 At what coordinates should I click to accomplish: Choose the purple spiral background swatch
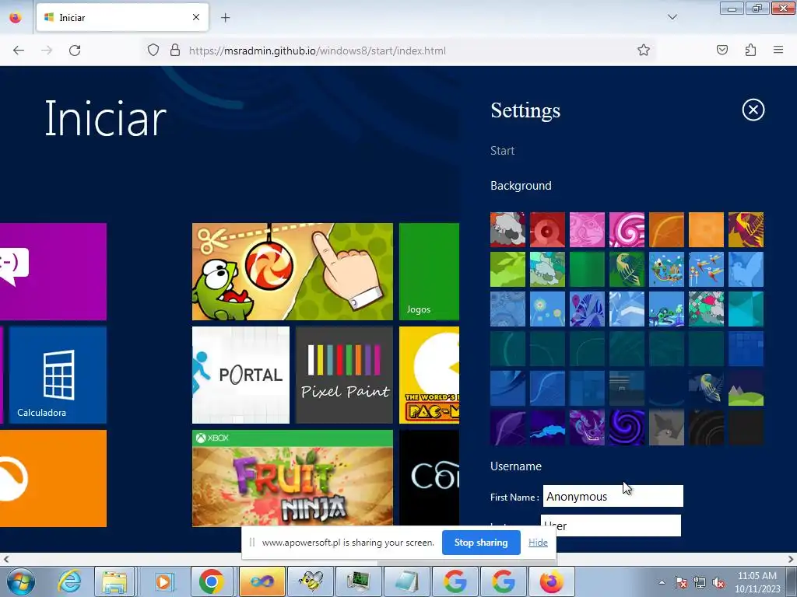(627, 428)
